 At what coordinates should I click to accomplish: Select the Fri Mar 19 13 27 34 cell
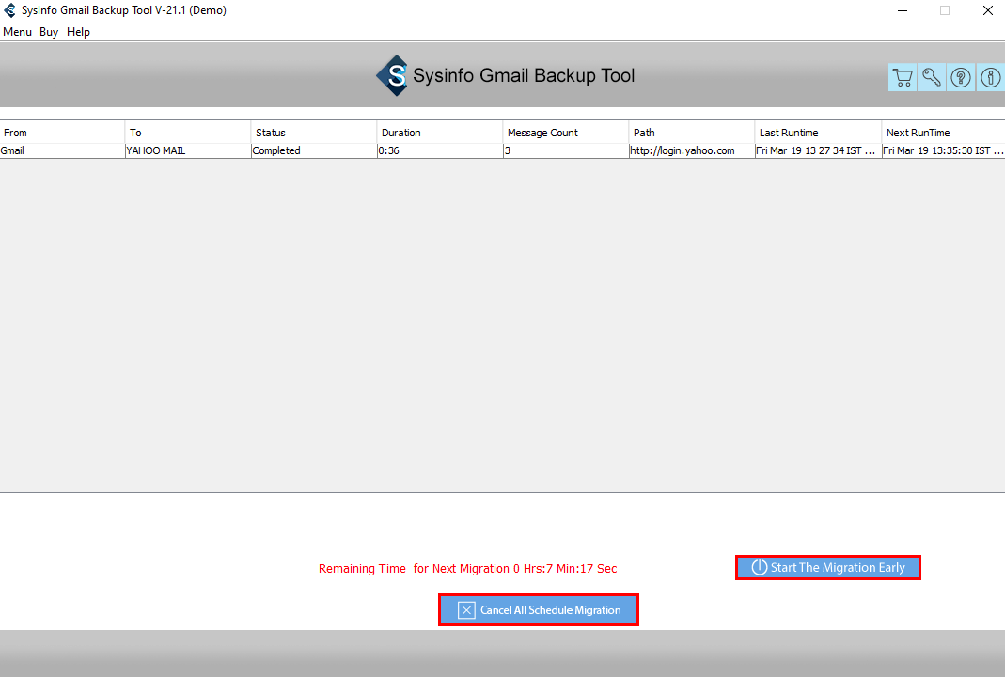(819, 150)
